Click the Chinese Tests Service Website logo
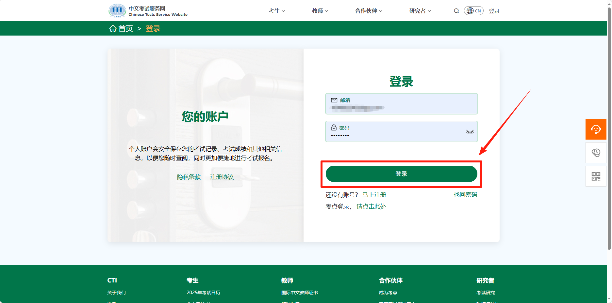Image resolution: width=612 pixels, height=303 pixels. [148, 11]
